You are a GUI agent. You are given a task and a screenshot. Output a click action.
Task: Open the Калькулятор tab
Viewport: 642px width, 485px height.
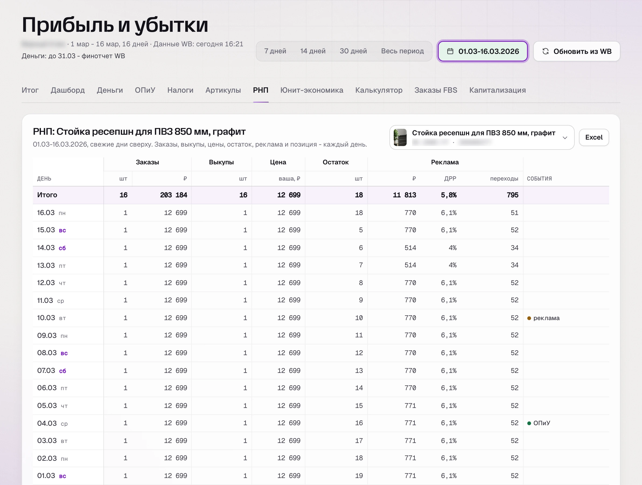[x=379, y=90]
